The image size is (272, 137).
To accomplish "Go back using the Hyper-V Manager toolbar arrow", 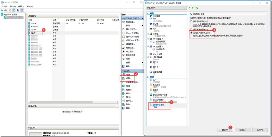I will [2, 10].
